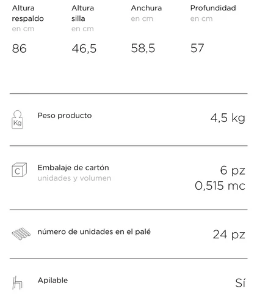Click the pallet icon

(x=21, y=234)
